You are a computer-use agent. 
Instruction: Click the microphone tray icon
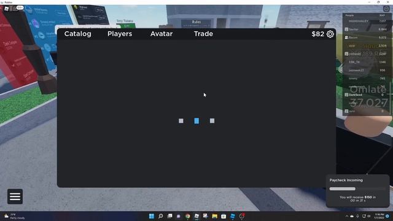(x=357, y=216)
